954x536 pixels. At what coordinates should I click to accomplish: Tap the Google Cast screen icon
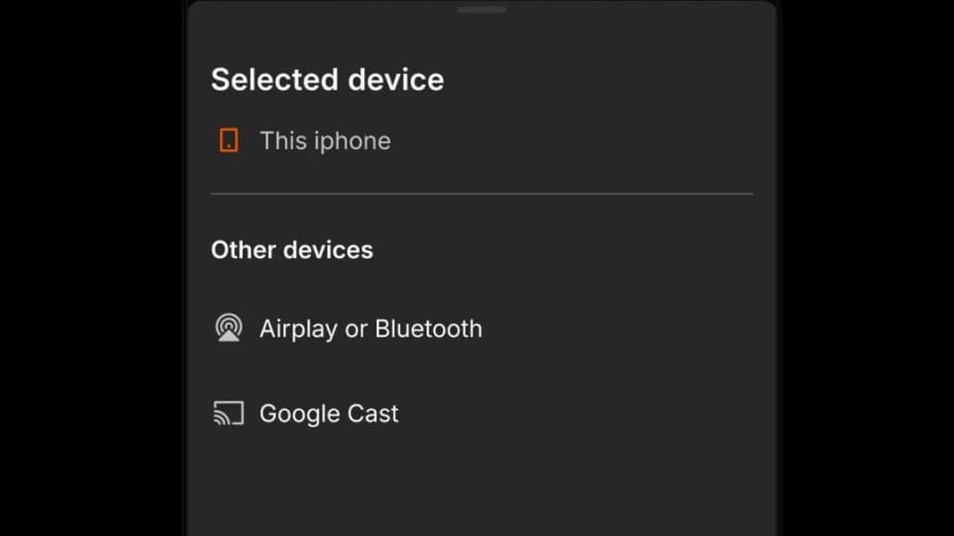(228, 413)
